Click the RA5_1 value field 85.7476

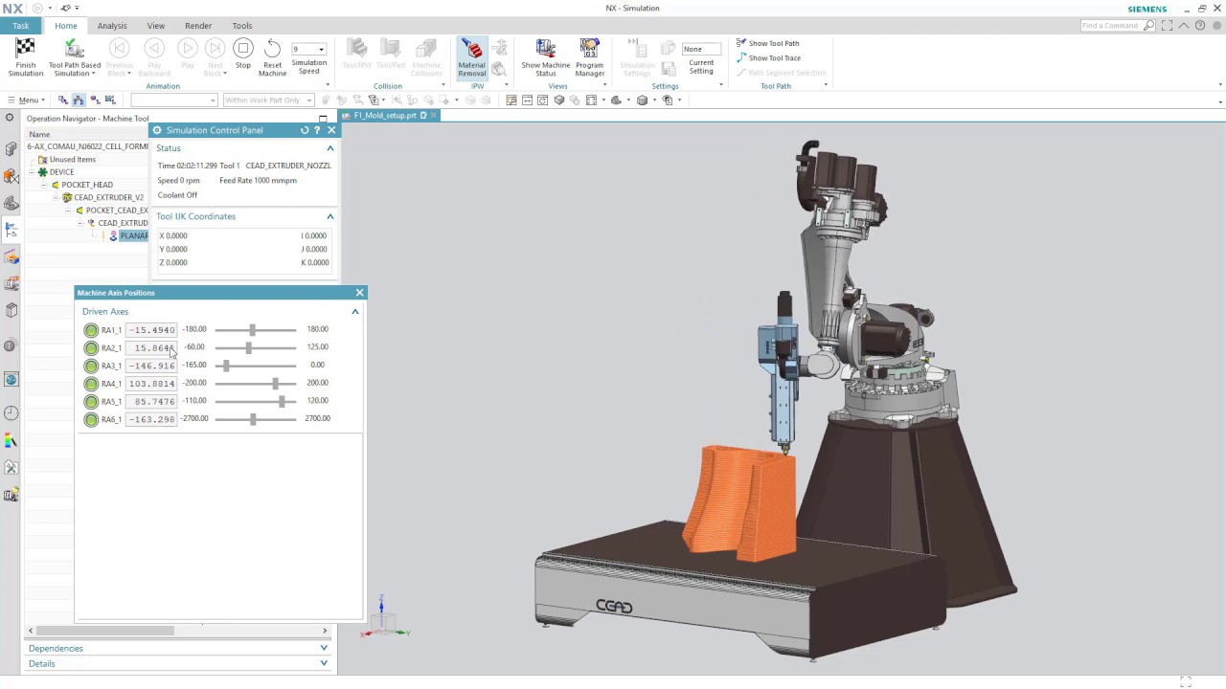click(x=151, y=402)
